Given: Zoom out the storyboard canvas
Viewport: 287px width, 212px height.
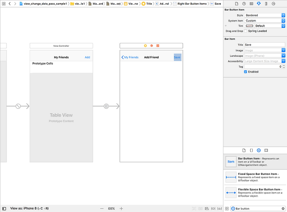Looking at the screenshot, I should 102,208.
